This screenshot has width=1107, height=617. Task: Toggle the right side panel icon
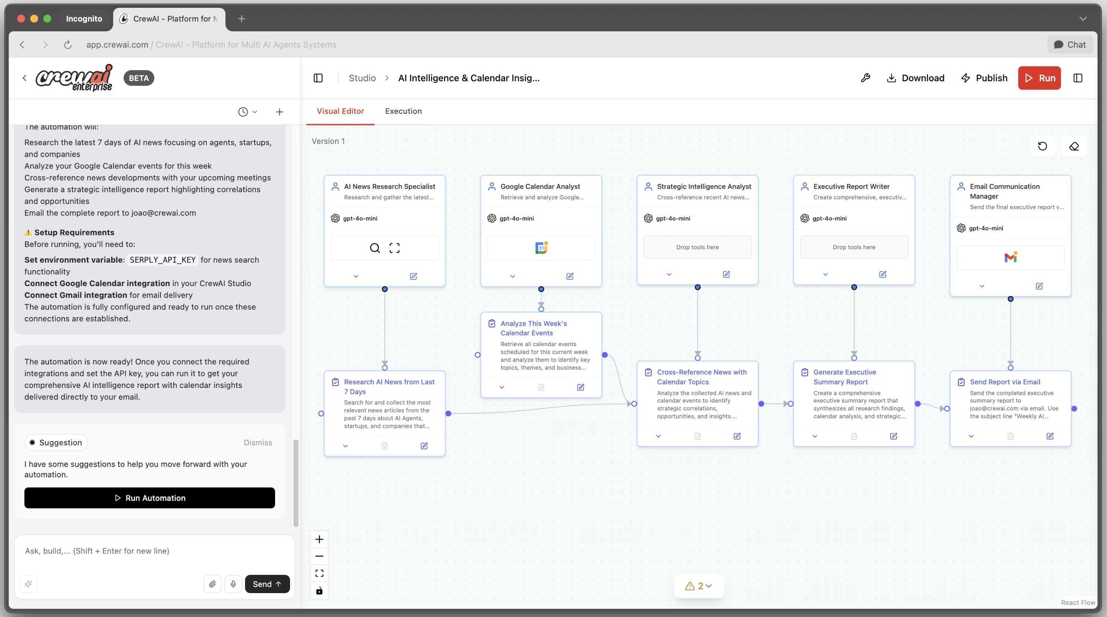tap(1078, 78)
